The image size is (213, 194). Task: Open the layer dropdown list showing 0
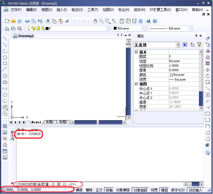point(108,28)
